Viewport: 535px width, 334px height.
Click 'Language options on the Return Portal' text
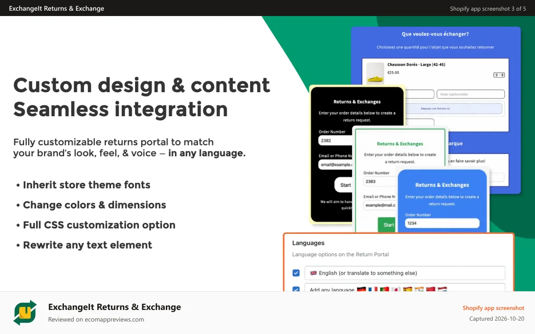coord(341,254)
